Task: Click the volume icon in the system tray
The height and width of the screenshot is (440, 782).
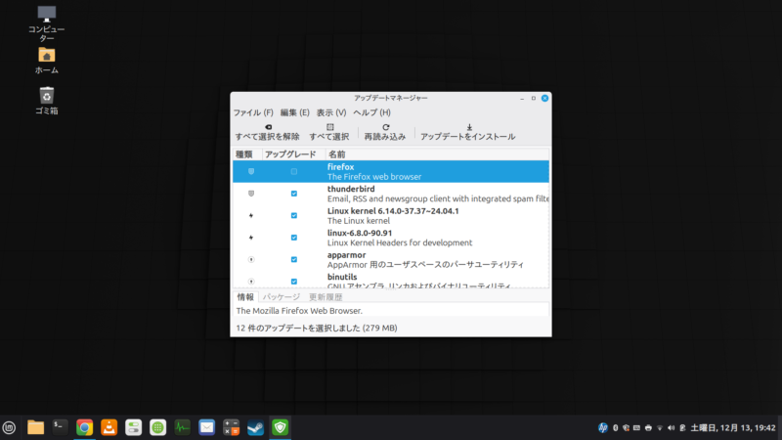Action: pyautogui.click(x=671, y=427)
